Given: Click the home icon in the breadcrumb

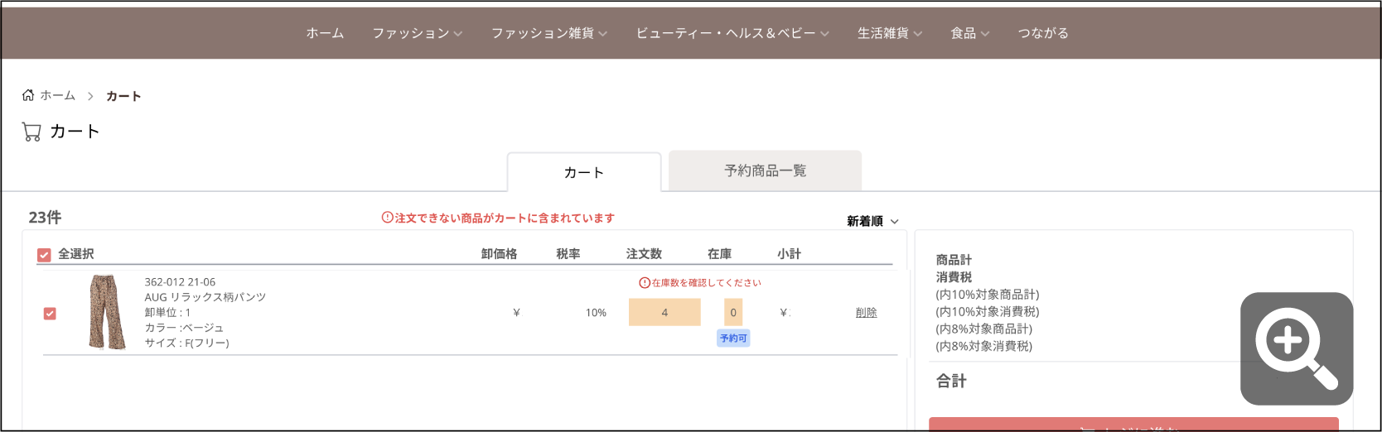Looking at the screenshot, I should pos(28,95).
